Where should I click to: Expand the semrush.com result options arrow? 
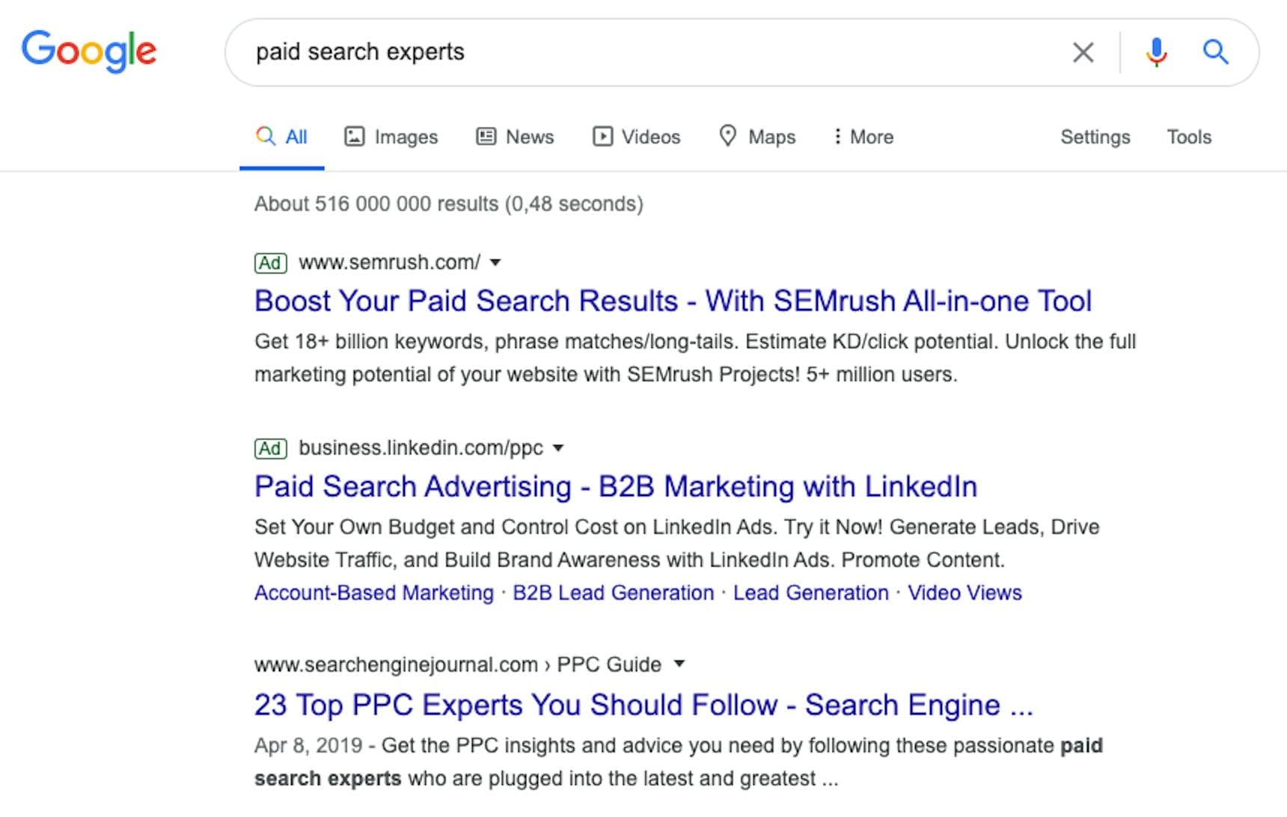pos(496,263)
